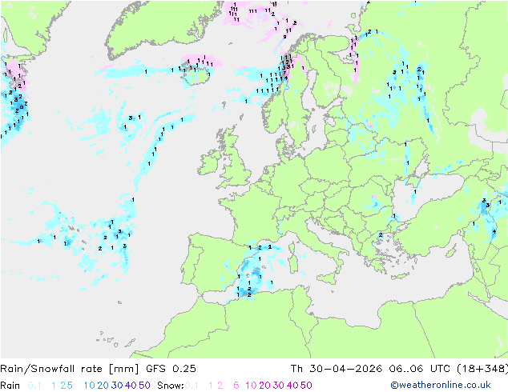This screenshot has width=508, height=392.
Task: Select the rain legend value 20
Action: tap(103, 386)
